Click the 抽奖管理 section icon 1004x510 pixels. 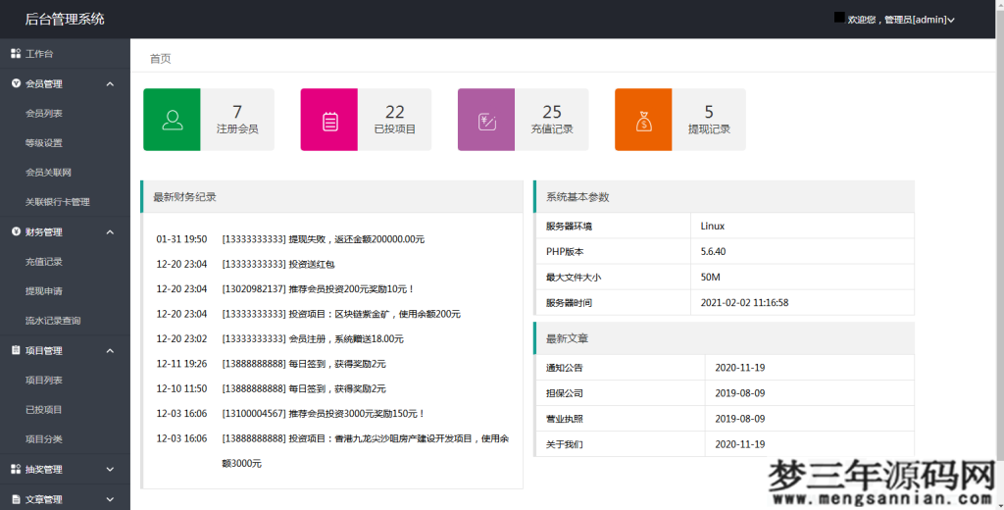click(16, 469)
